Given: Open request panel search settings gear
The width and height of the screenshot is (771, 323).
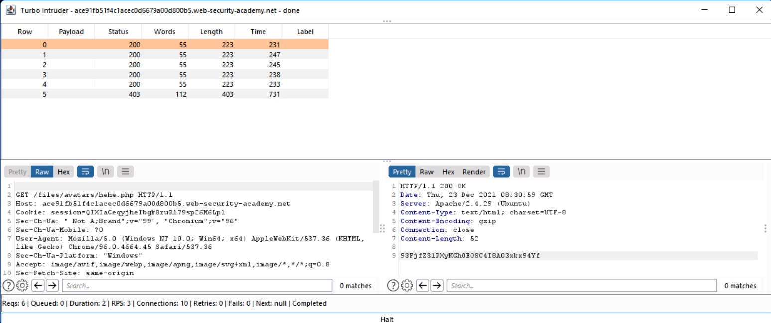Looking at the screenshot, I should [22, 286].
